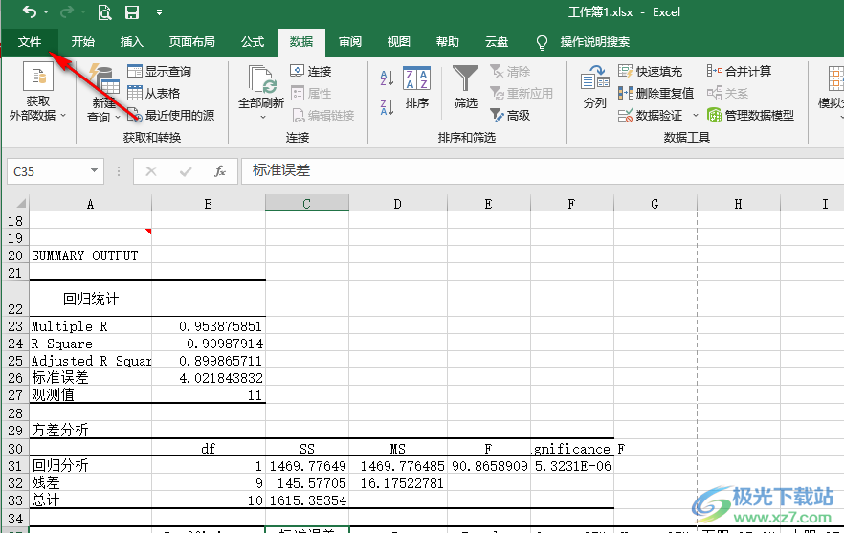Click the Insert Function fx button
The height and width of the screenshot is (533, 844).
[220, 171]
